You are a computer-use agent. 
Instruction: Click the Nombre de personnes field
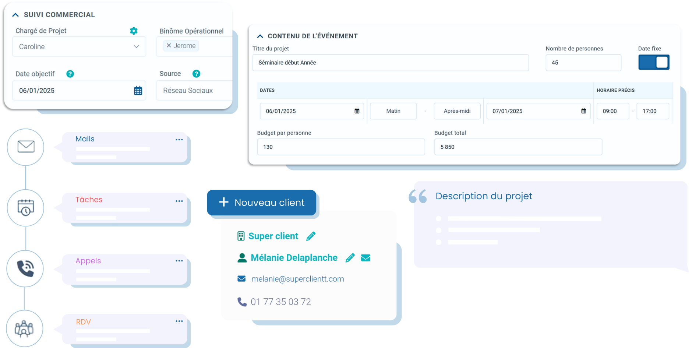point(583,63)
